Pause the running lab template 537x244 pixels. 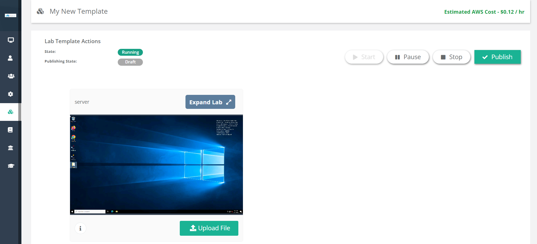[408, 57]
